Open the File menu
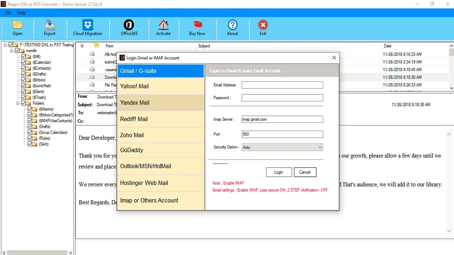 pyautogui.click(x=8, y=13)
